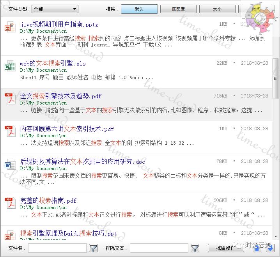Open 后缀树及其算法在文本挖掘中的应用研究.doc link
Viewport: 280px width, 257px height.
pos(83,161)
